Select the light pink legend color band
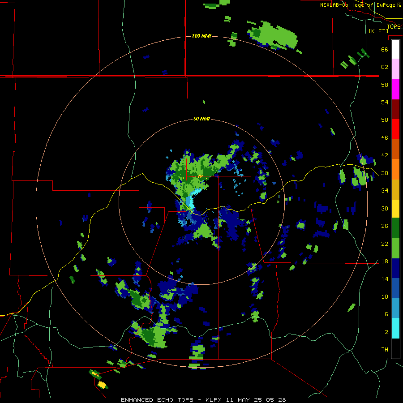403x403 pixels. (395, 69)
